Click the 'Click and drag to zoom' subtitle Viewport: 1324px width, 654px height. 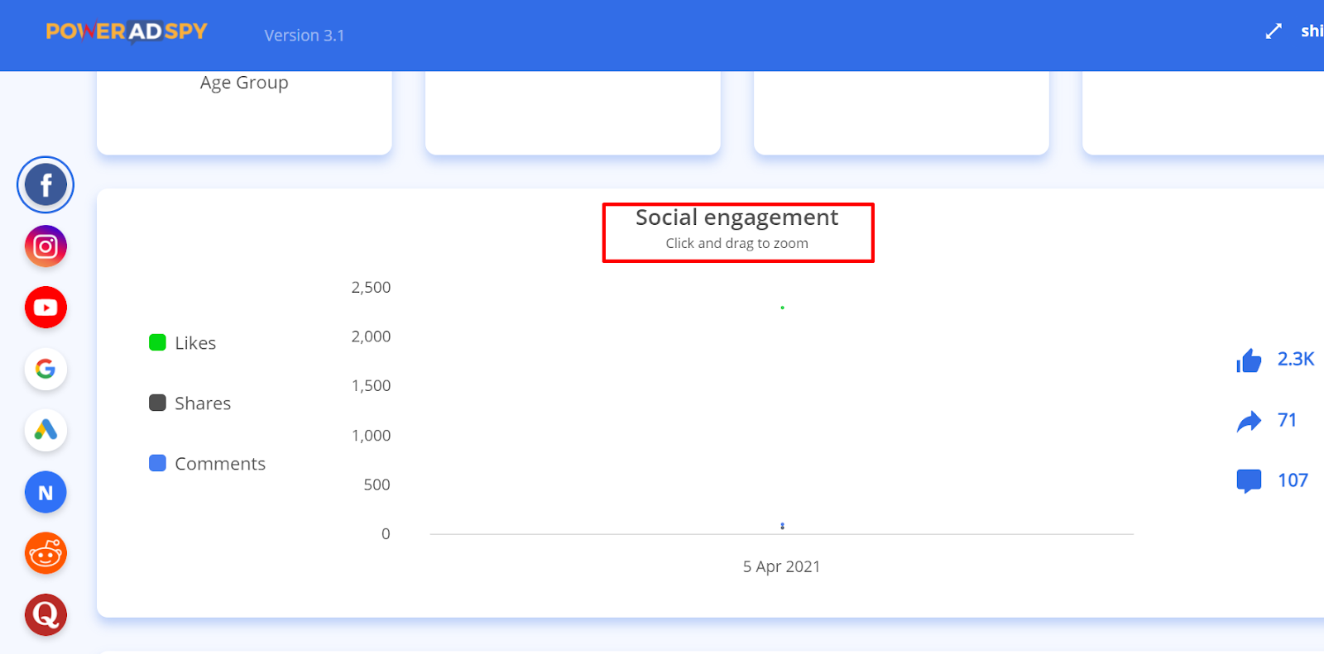[736, 243]
